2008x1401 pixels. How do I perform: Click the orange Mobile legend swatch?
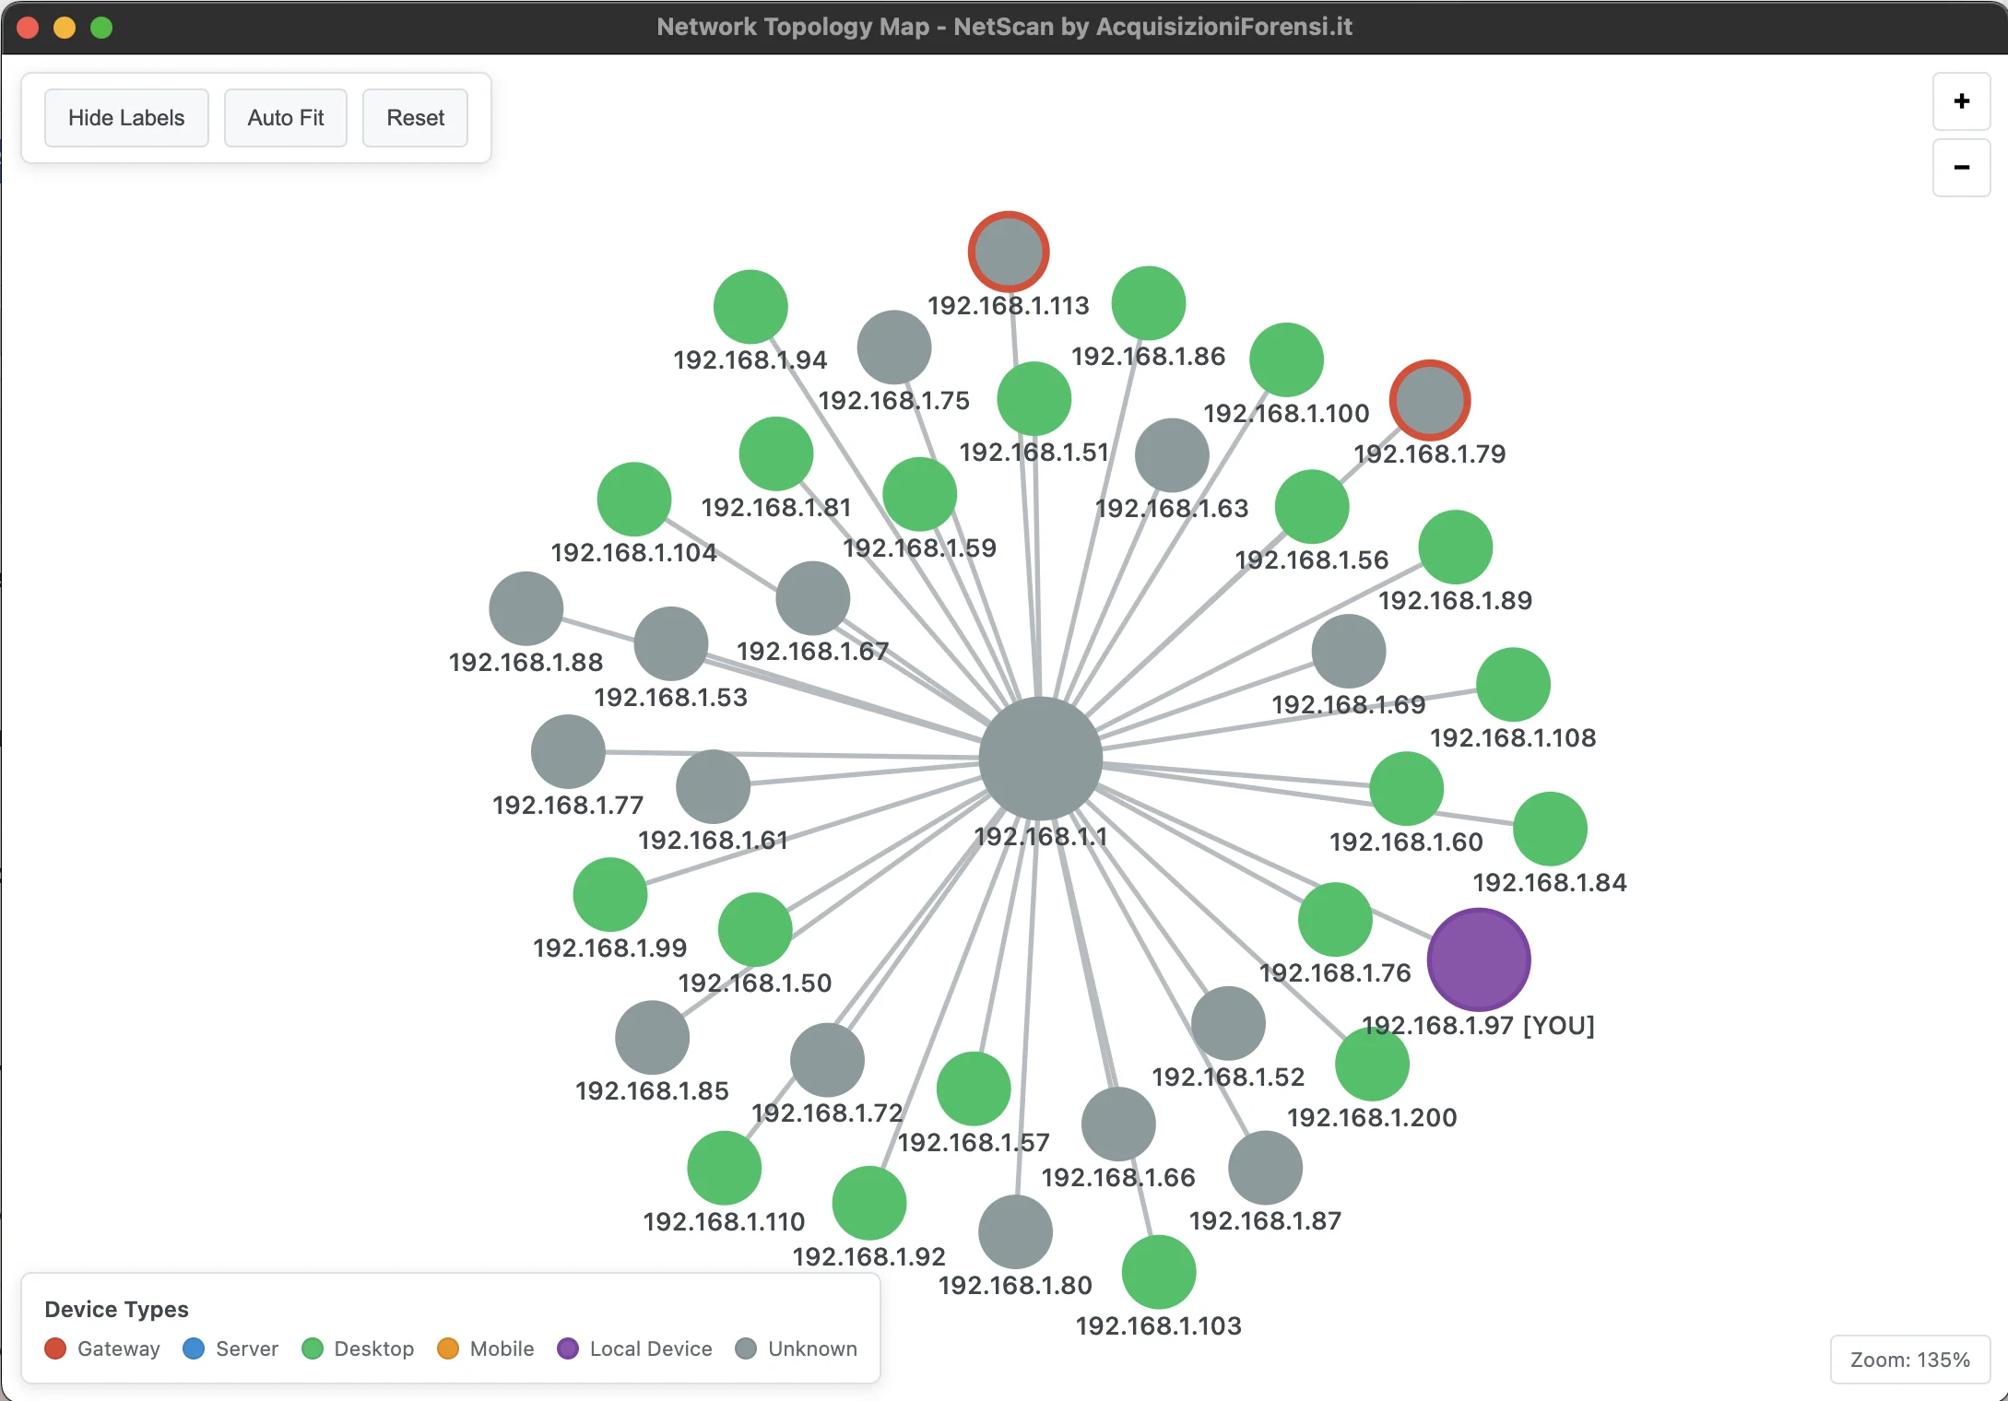(x=448, y=1348)
